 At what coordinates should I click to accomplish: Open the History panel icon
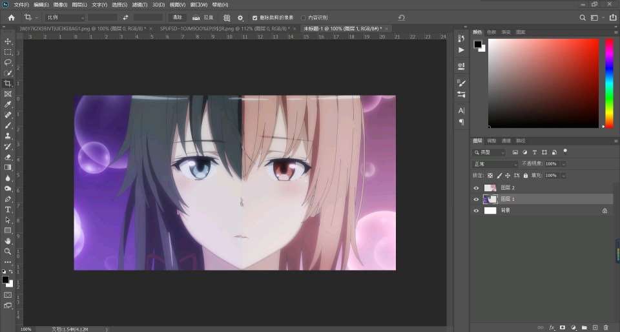click(x=461, y=38)
